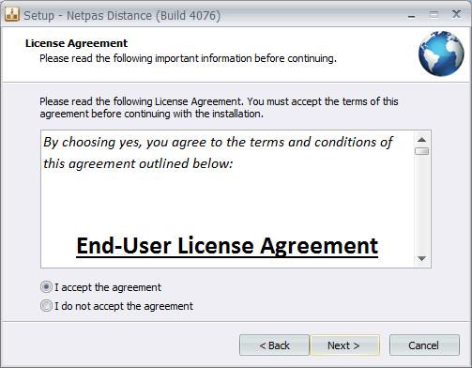
Task: Click the setup installer icon in title bar
Action: point(12,14)
